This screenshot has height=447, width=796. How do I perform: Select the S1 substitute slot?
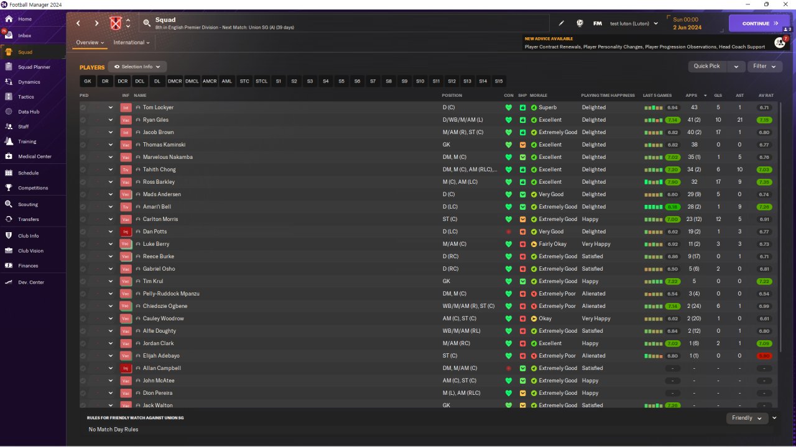(x=278, y=81)
